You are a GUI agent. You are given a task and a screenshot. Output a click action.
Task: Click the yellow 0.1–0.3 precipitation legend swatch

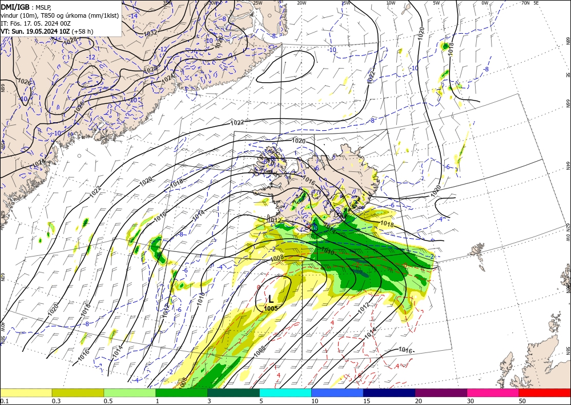(26, 392)
